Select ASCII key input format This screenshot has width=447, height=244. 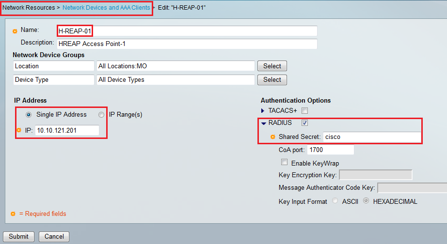click(335, 201)
